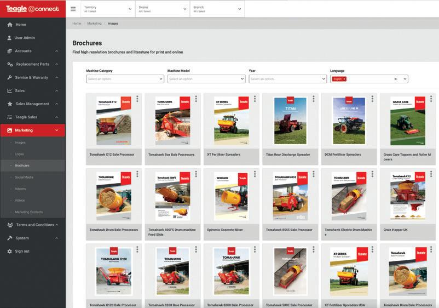The width and height of the screenshot is (439, 308).
Task: Click the hamburger menu icon
Action: coord(73,9)
